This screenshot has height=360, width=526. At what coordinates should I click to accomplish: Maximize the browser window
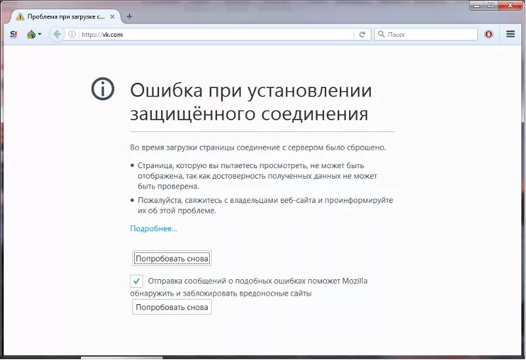pyautogui.click(x=491, y=6)
